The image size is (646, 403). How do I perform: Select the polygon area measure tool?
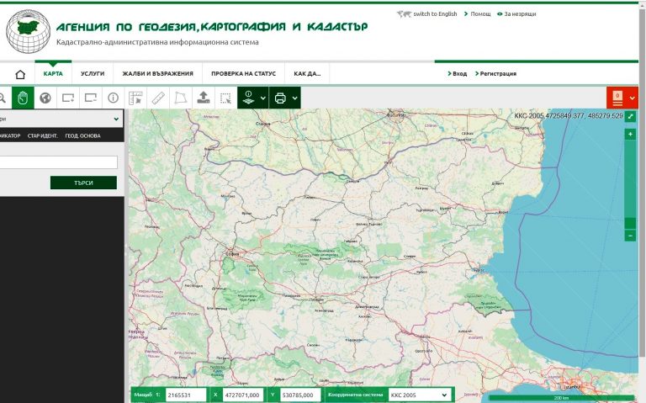pos(181,98)
